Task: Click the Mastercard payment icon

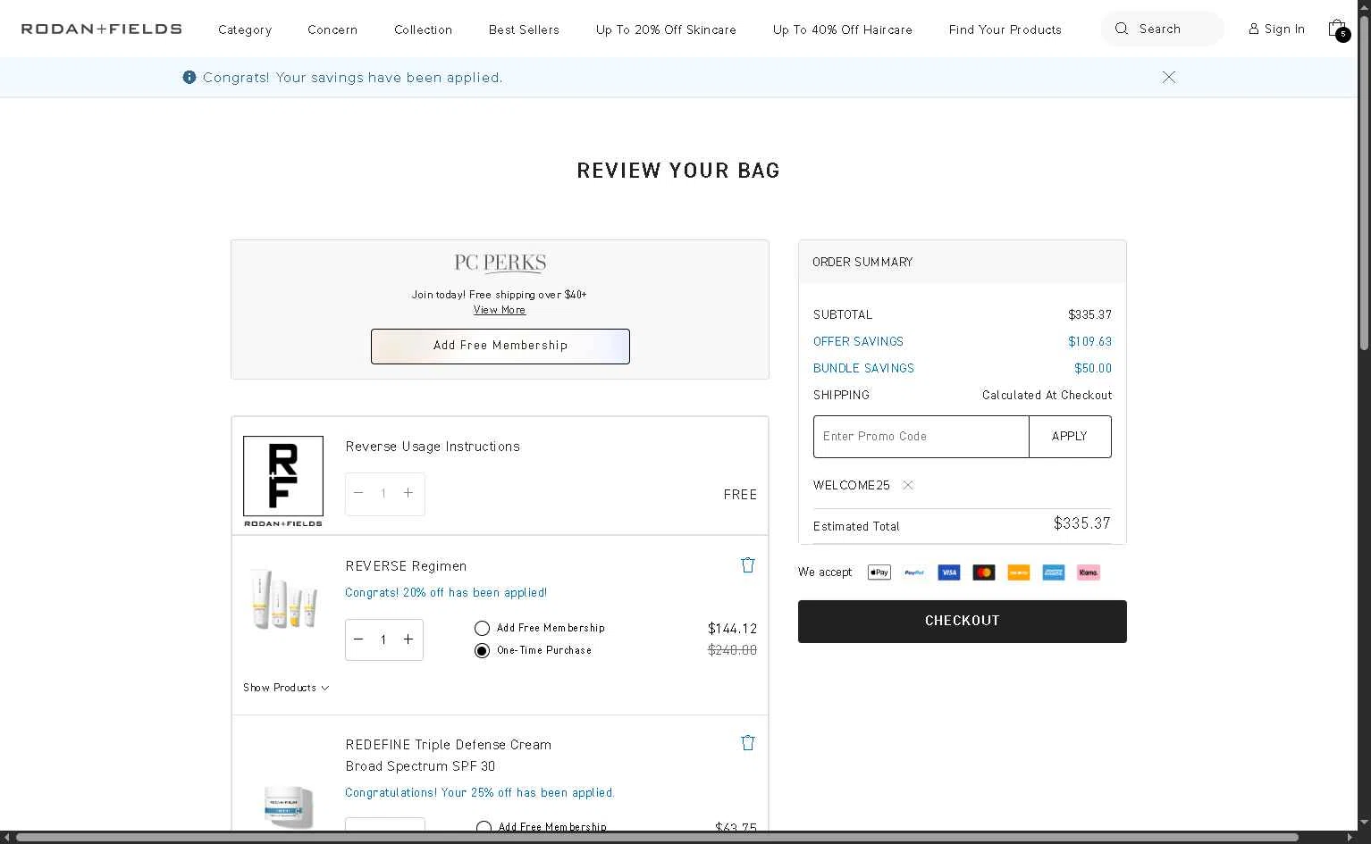Action: tap(984, 572)
